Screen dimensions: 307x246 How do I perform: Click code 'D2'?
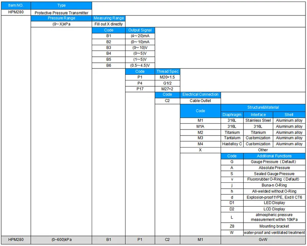click(232, 209)
